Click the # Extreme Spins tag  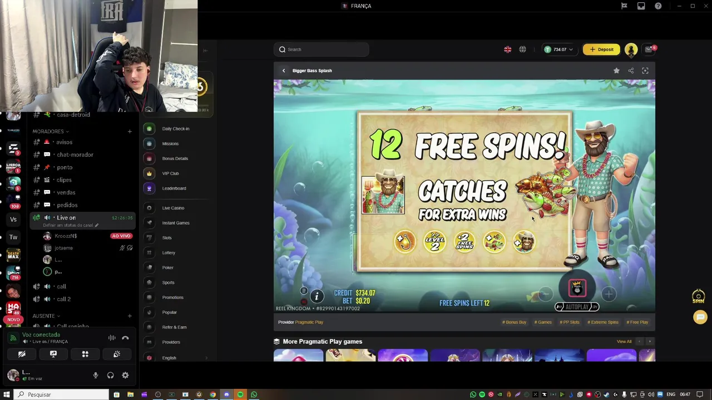[x=603, y=322]
